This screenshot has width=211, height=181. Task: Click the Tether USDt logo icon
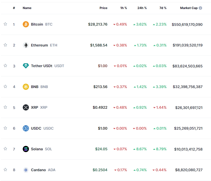pos(26,66)
